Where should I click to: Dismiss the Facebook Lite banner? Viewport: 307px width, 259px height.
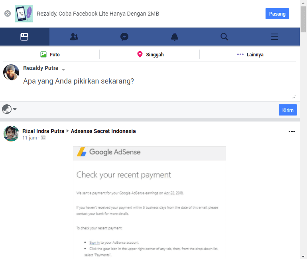point(8,14)
